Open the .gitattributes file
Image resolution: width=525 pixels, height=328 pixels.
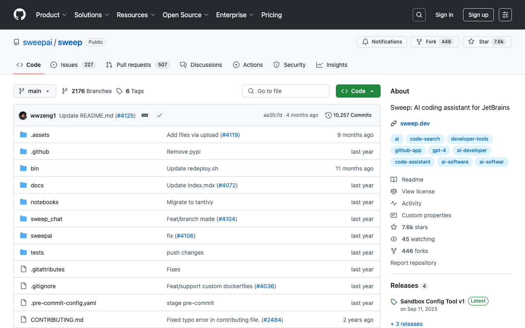click(x=48, y=269)
